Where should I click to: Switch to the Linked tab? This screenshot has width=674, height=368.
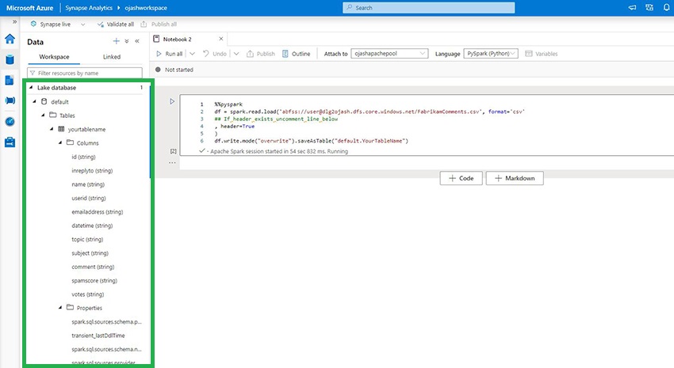coord(112,57)
